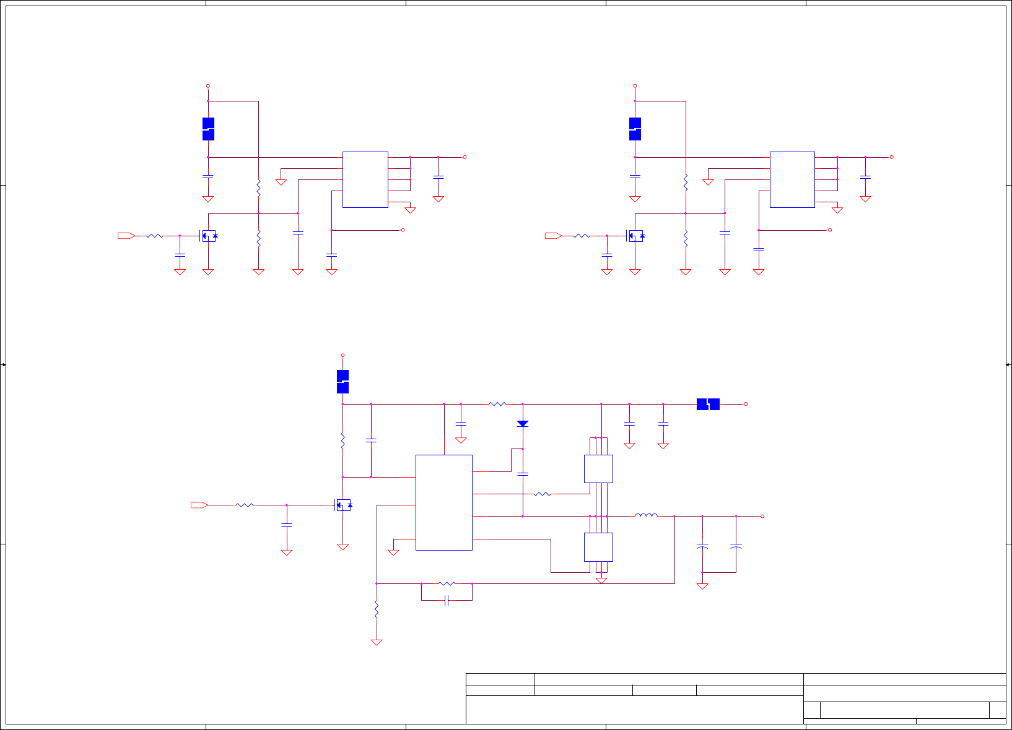Select the gate resistor between controller IC and upper small box
The height and width of the screenshot is (730, 1012).
coord(543,494)
